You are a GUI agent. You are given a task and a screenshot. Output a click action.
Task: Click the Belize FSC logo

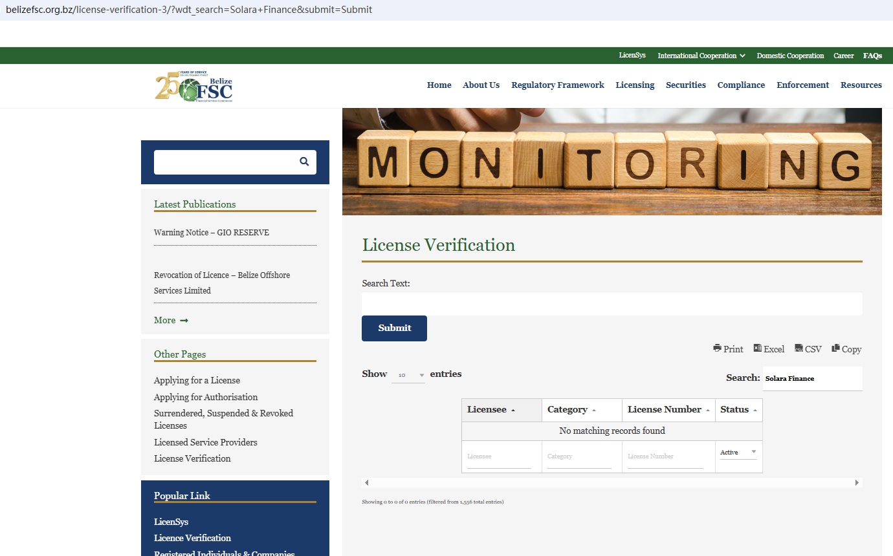(x=194, y=87)
